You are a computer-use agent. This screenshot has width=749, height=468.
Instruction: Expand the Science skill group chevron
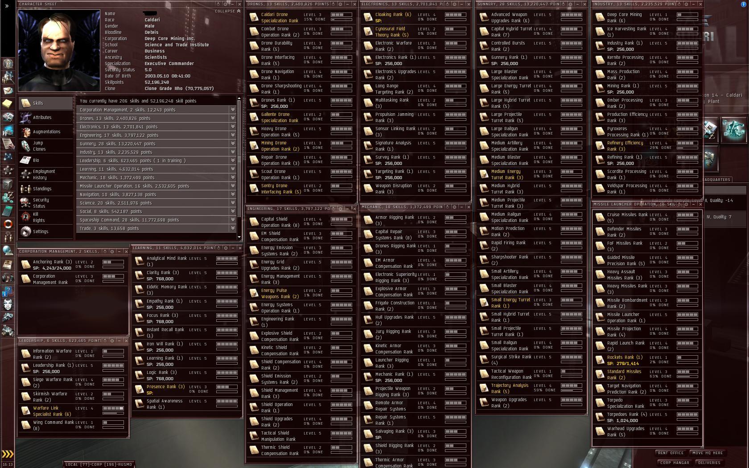pyautogui.click(x=232, y=203)
